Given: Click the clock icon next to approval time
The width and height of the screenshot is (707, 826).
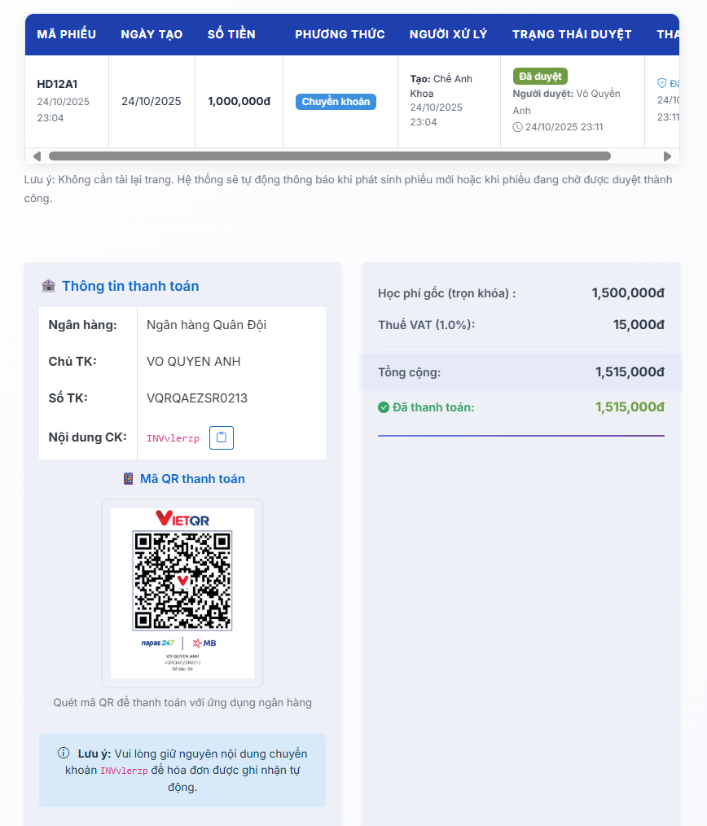Looking at the screenshot, I should click(x=517, y=127).
